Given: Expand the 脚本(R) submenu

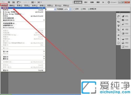Looking at the screenshot, I should pos(23,59).
